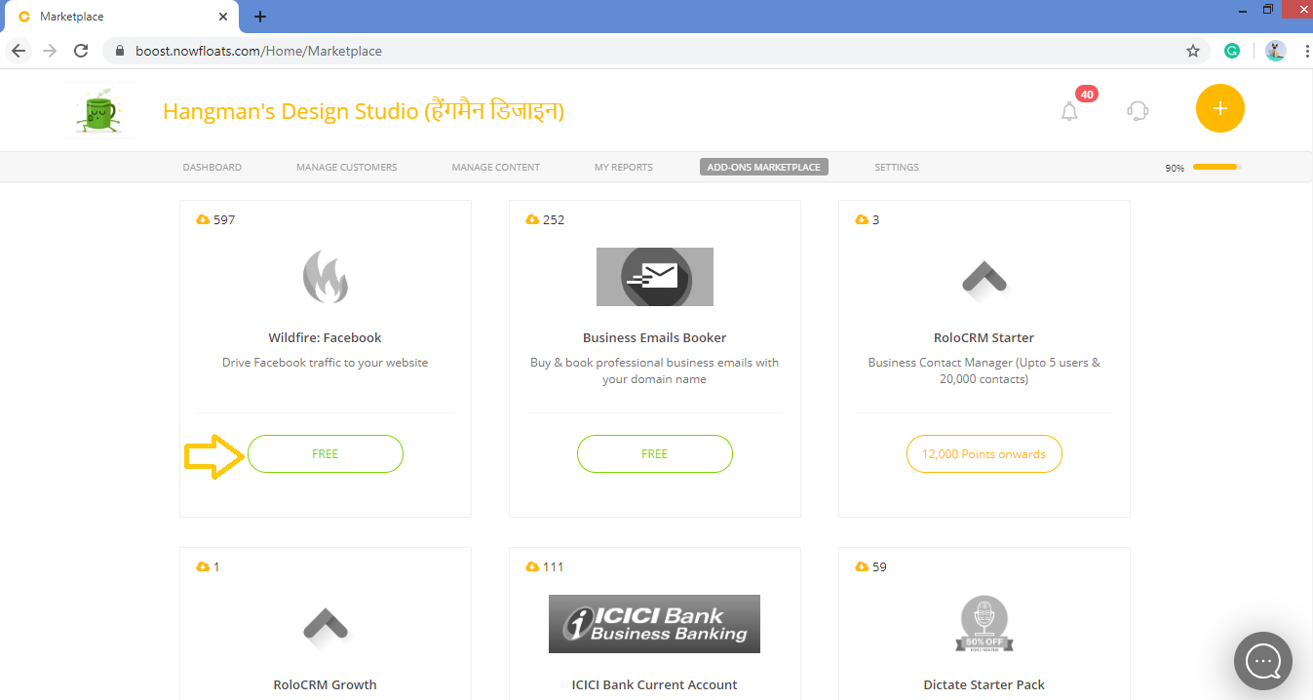Click the Marketplace browser tab
Image resolution: width=1313 pixels, height=700 pixels.
click(x=122, y=17)
